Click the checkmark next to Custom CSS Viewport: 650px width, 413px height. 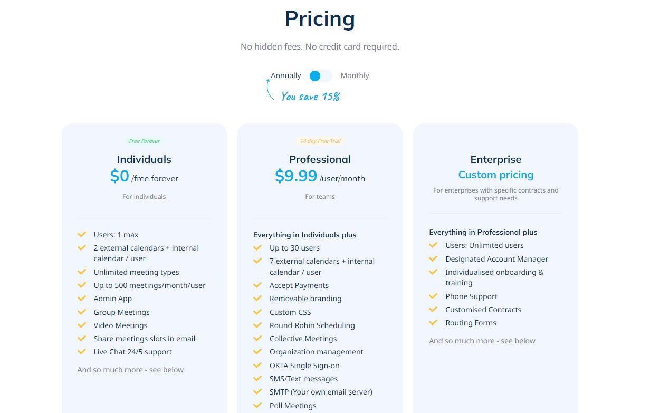[x=257, y=312]
